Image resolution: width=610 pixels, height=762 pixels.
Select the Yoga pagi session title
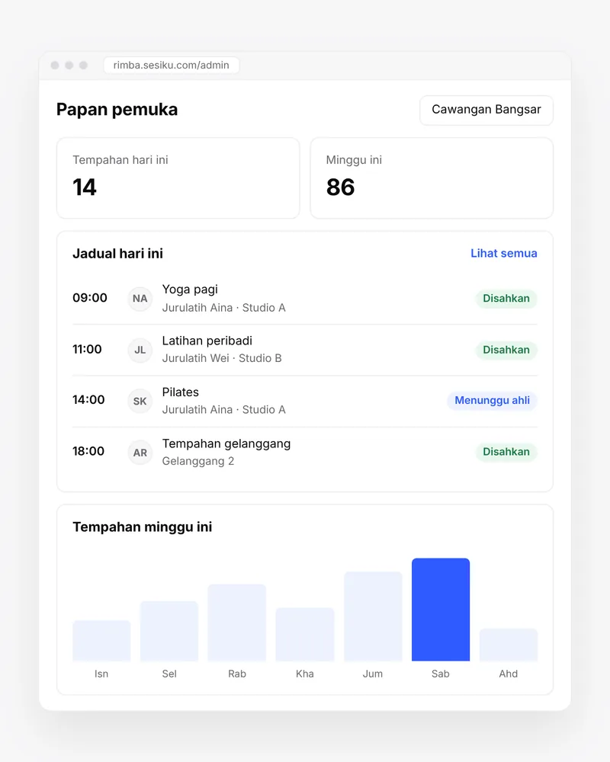pyautogui.click(x=190, y=290)
